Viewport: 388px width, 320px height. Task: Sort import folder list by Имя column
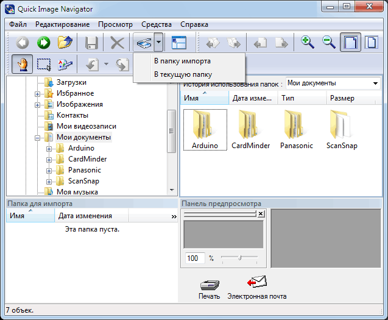(30, 216)
